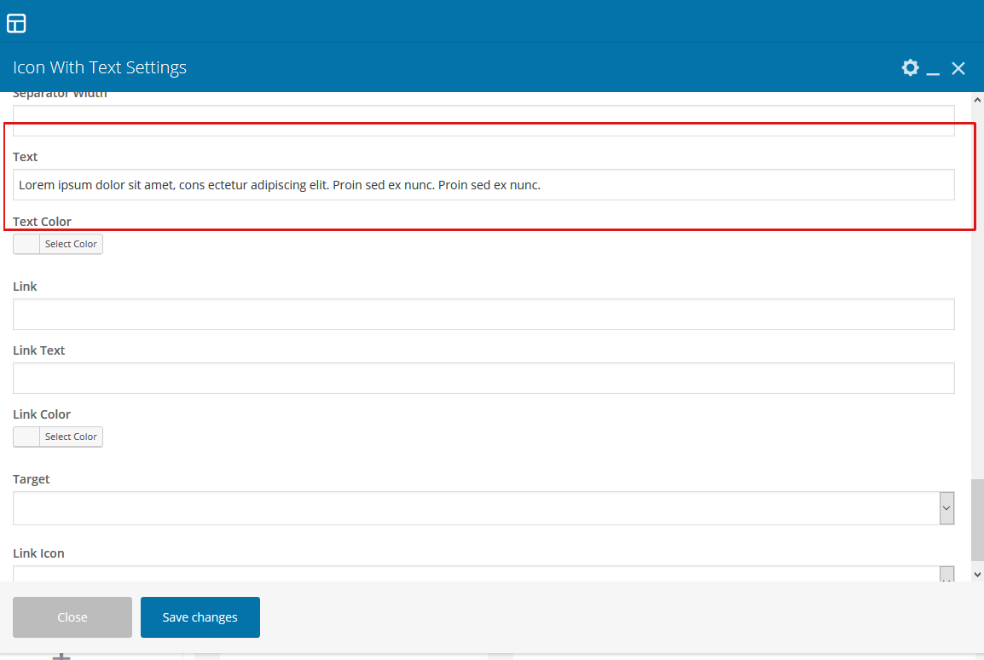Click the scrollbar down arrow
984x660 pixels.
[x=977, y=575]
